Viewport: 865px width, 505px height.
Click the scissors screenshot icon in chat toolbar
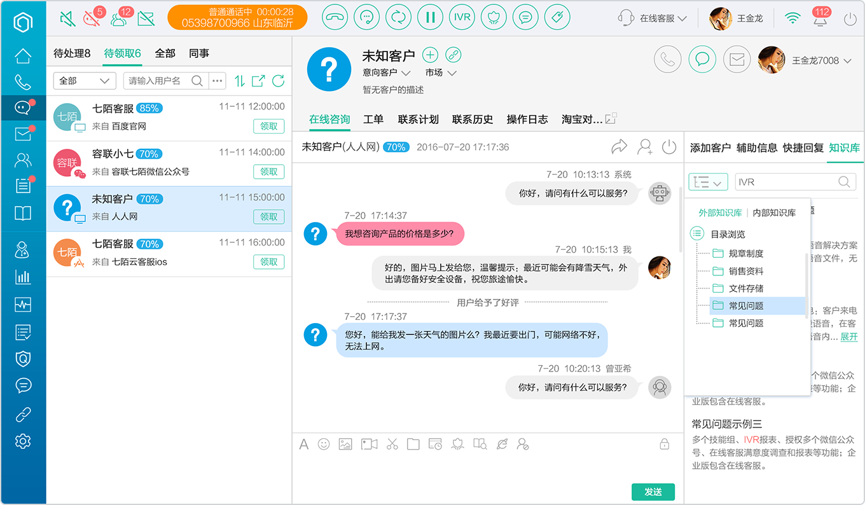point(392,444)
